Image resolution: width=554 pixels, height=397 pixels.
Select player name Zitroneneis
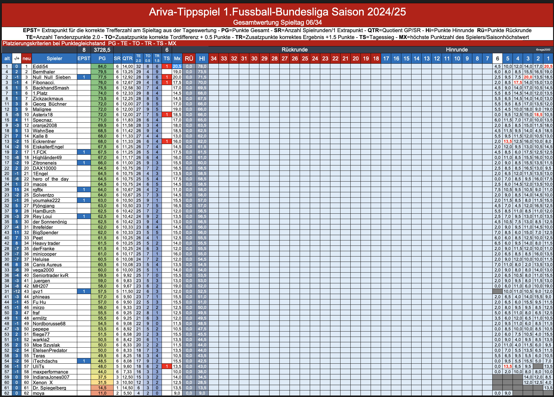pos(44,163)
